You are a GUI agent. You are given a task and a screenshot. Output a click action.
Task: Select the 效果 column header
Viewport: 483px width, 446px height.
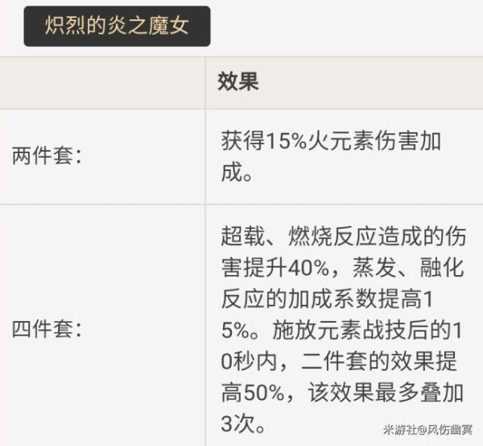coord(238,83)
